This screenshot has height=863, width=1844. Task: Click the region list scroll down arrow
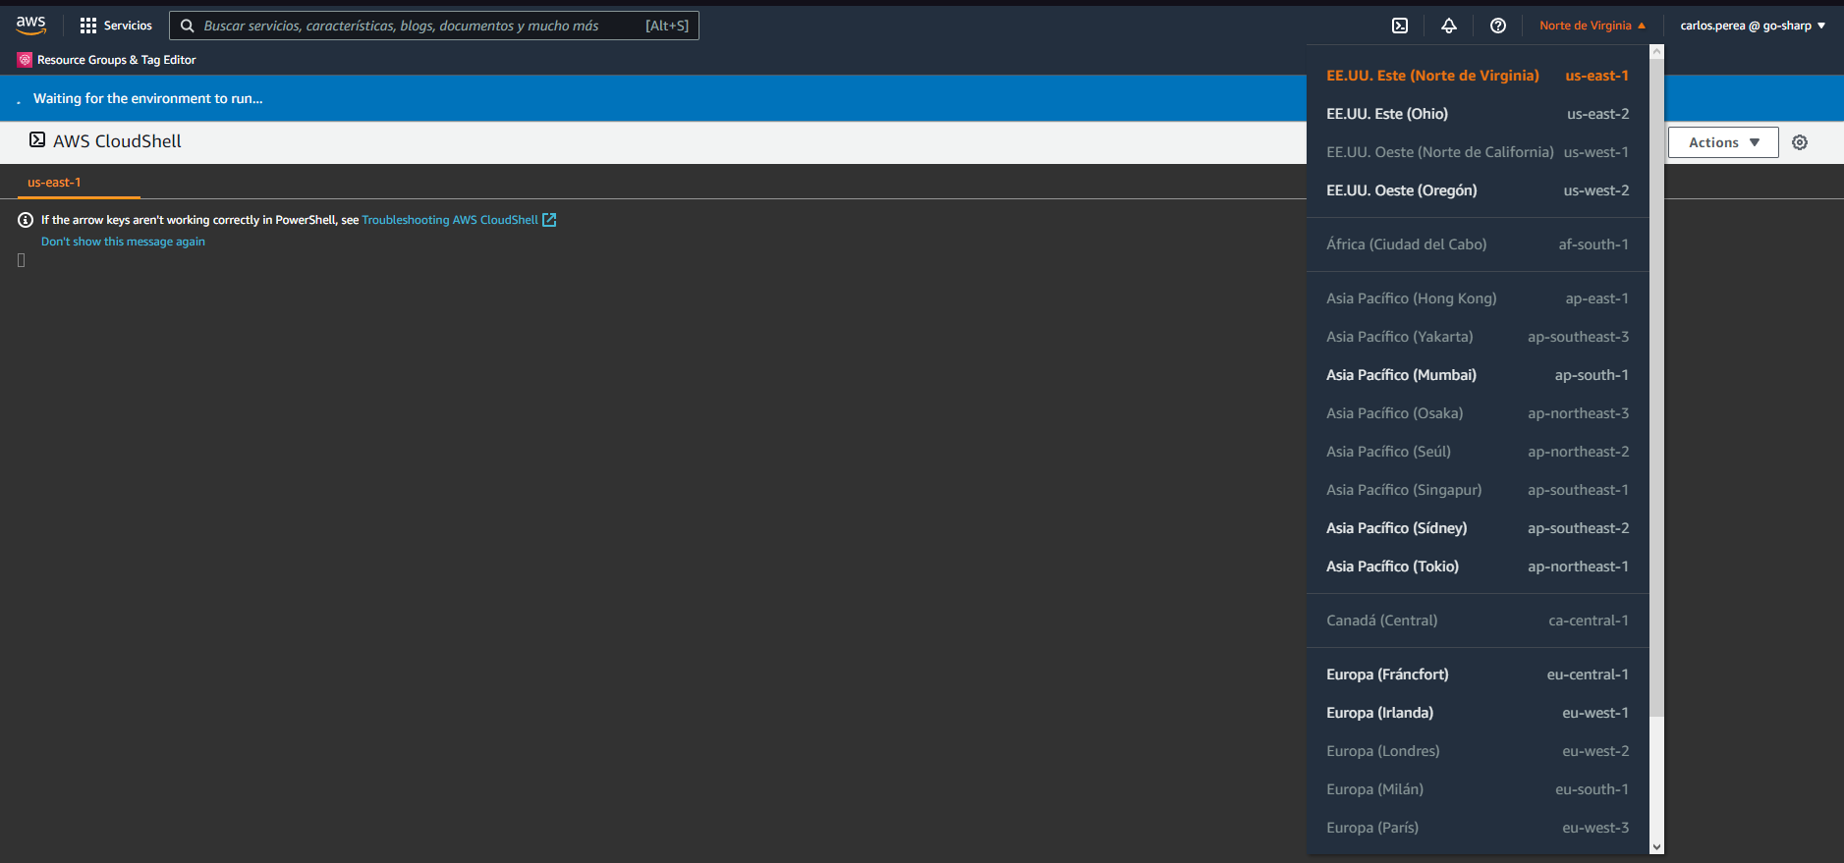(x=1656, y=846)
